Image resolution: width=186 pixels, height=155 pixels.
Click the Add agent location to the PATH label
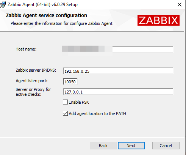pos(97,114)
